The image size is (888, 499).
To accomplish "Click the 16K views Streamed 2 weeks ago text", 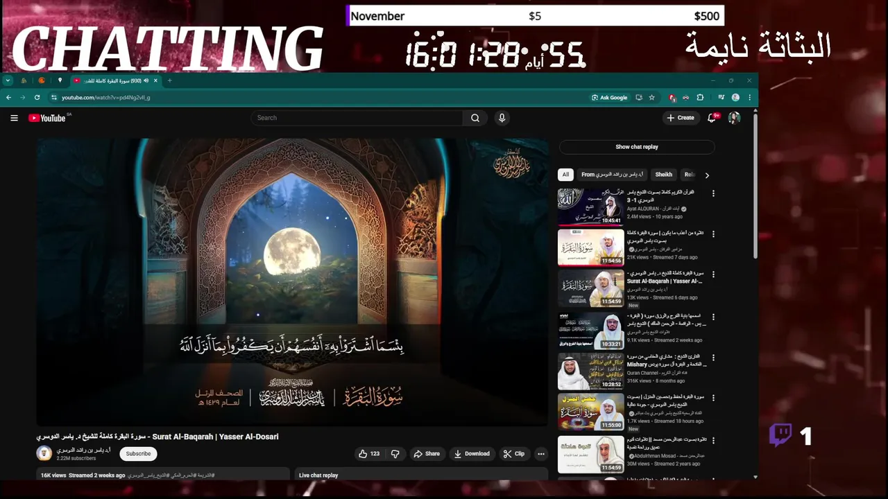I will 83,475.
